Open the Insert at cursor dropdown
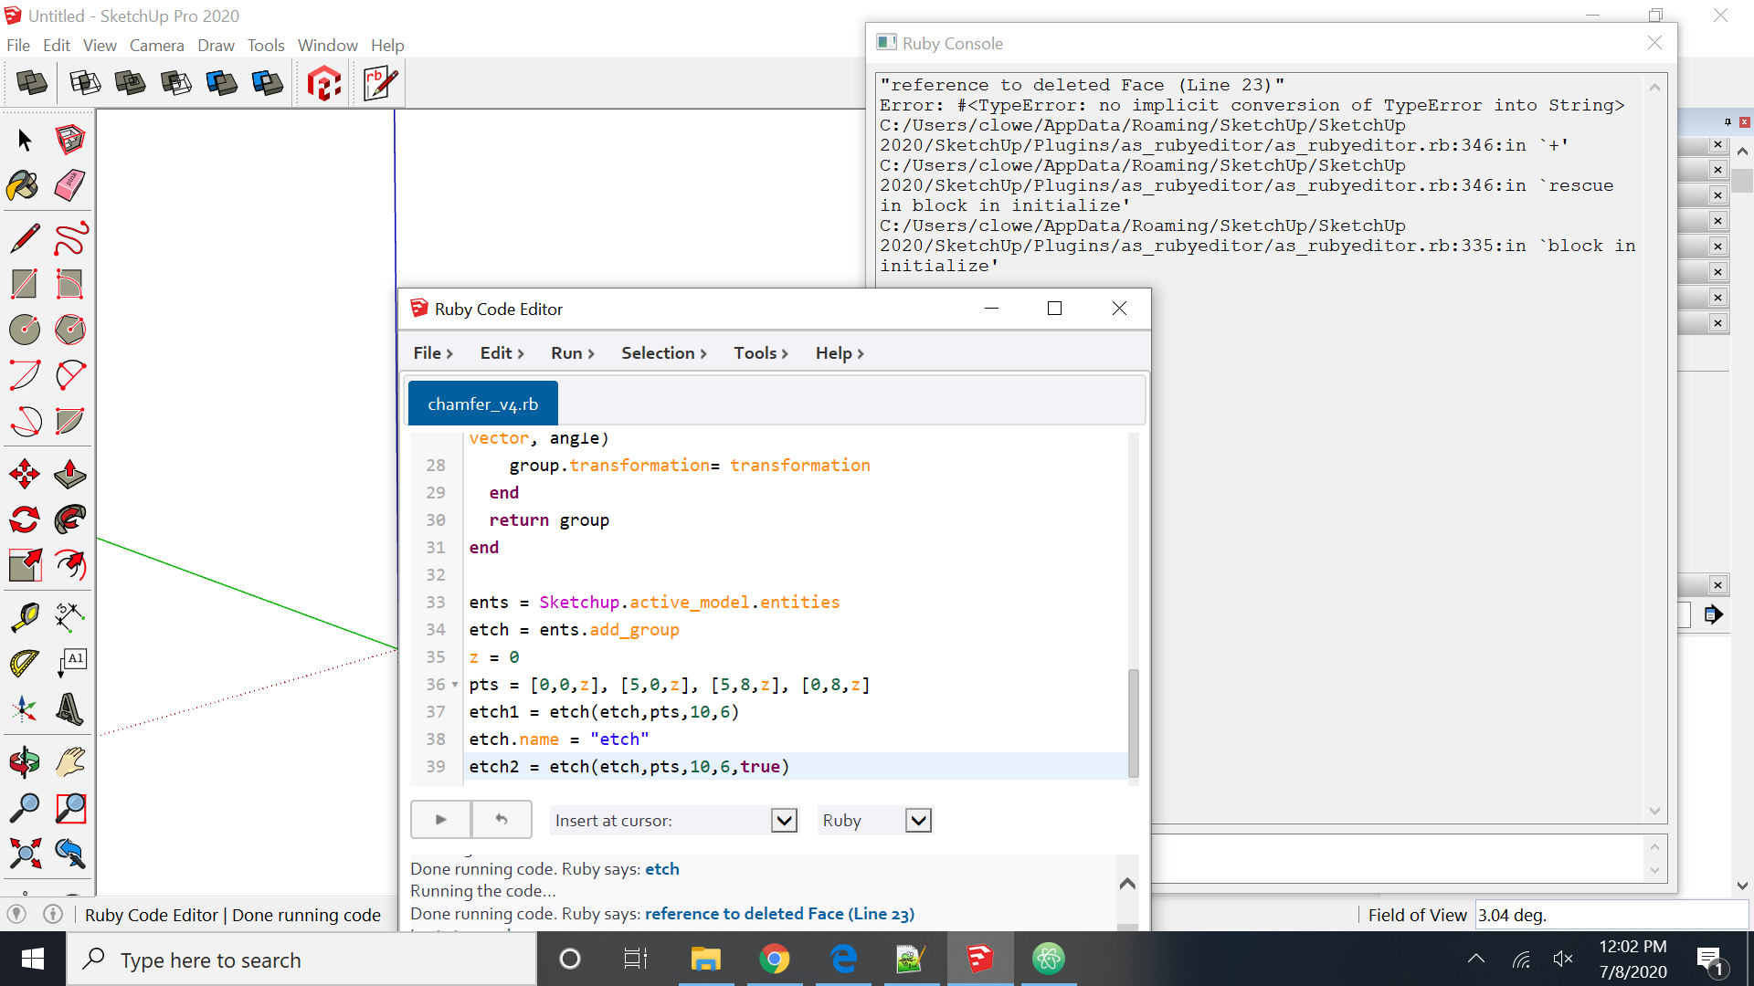Screen dimensions: 1754x986 pos(784,820)
